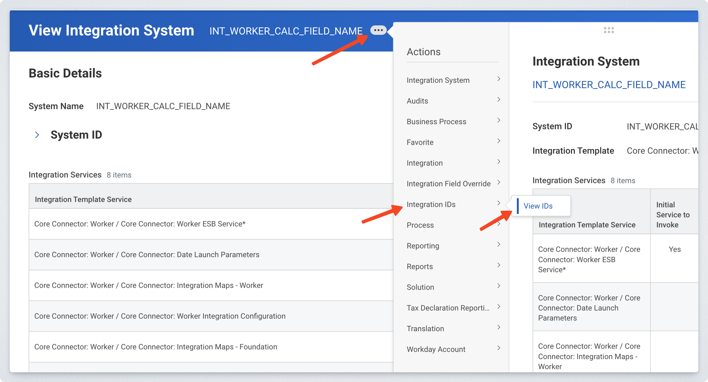This screenshot has width=708, height=382.
Task: Open the Integration System submenu arrow
Action: coord(499,79)
